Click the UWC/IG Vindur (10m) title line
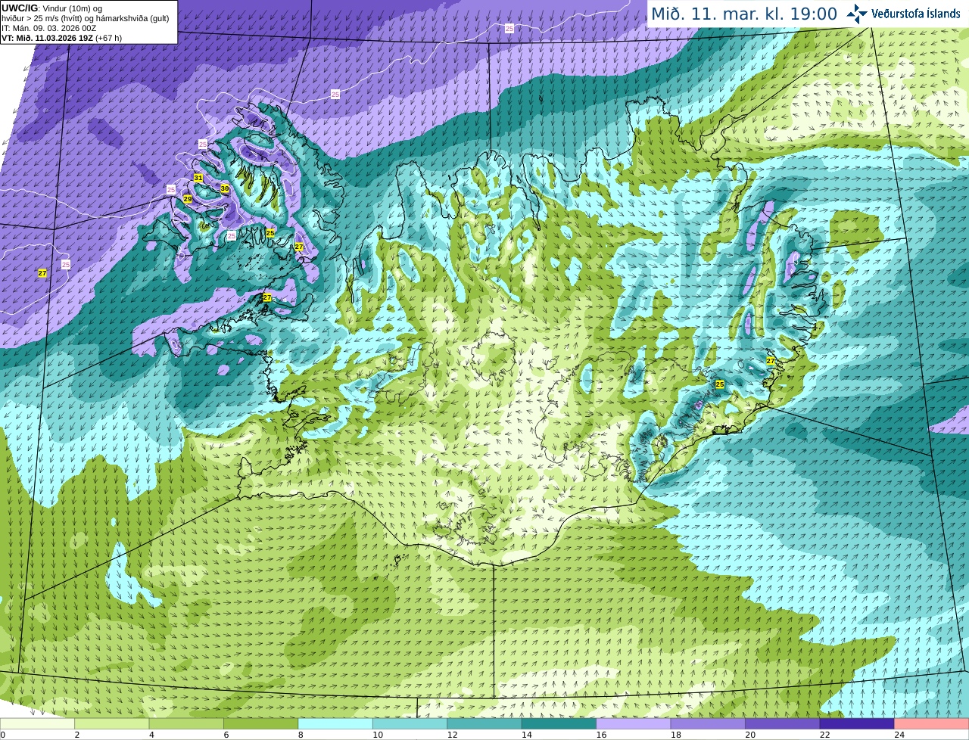 point(51,8)
